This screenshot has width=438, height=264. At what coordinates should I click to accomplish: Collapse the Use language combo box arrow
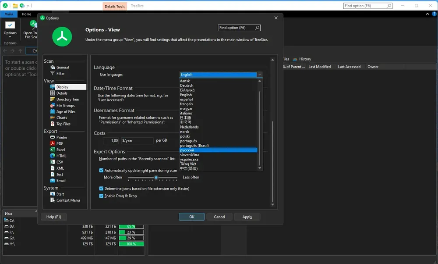click(x=259, y=75)
